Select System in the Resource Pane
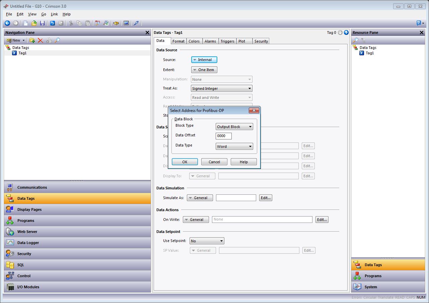 coord(388,287)
